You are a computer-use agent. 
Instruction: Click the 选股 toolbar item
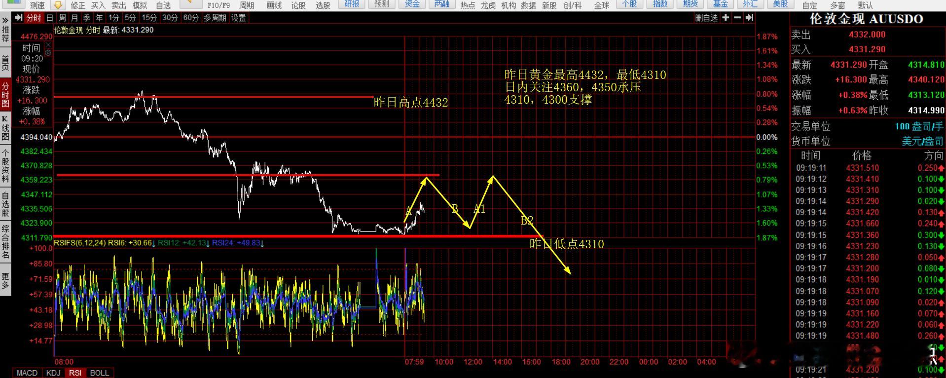323,5
